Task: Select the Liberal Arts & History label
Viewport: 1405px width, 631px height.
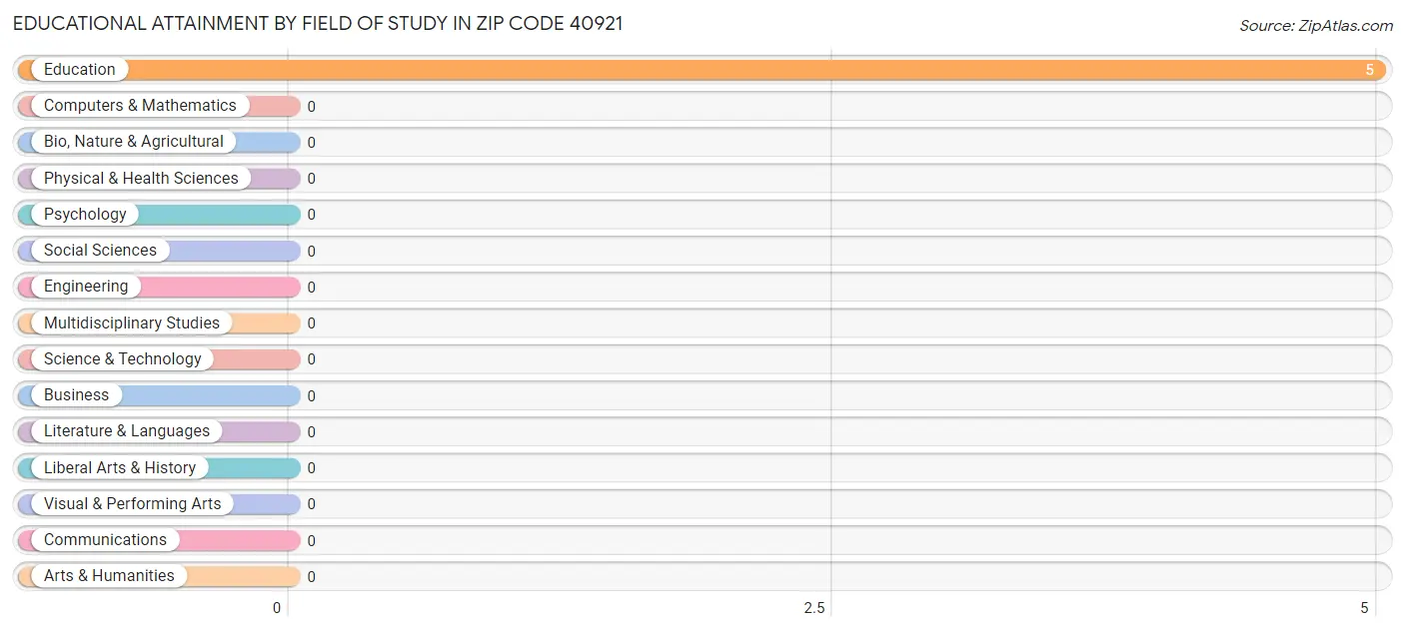Action: pyautogui.click(x=120, y=467)
